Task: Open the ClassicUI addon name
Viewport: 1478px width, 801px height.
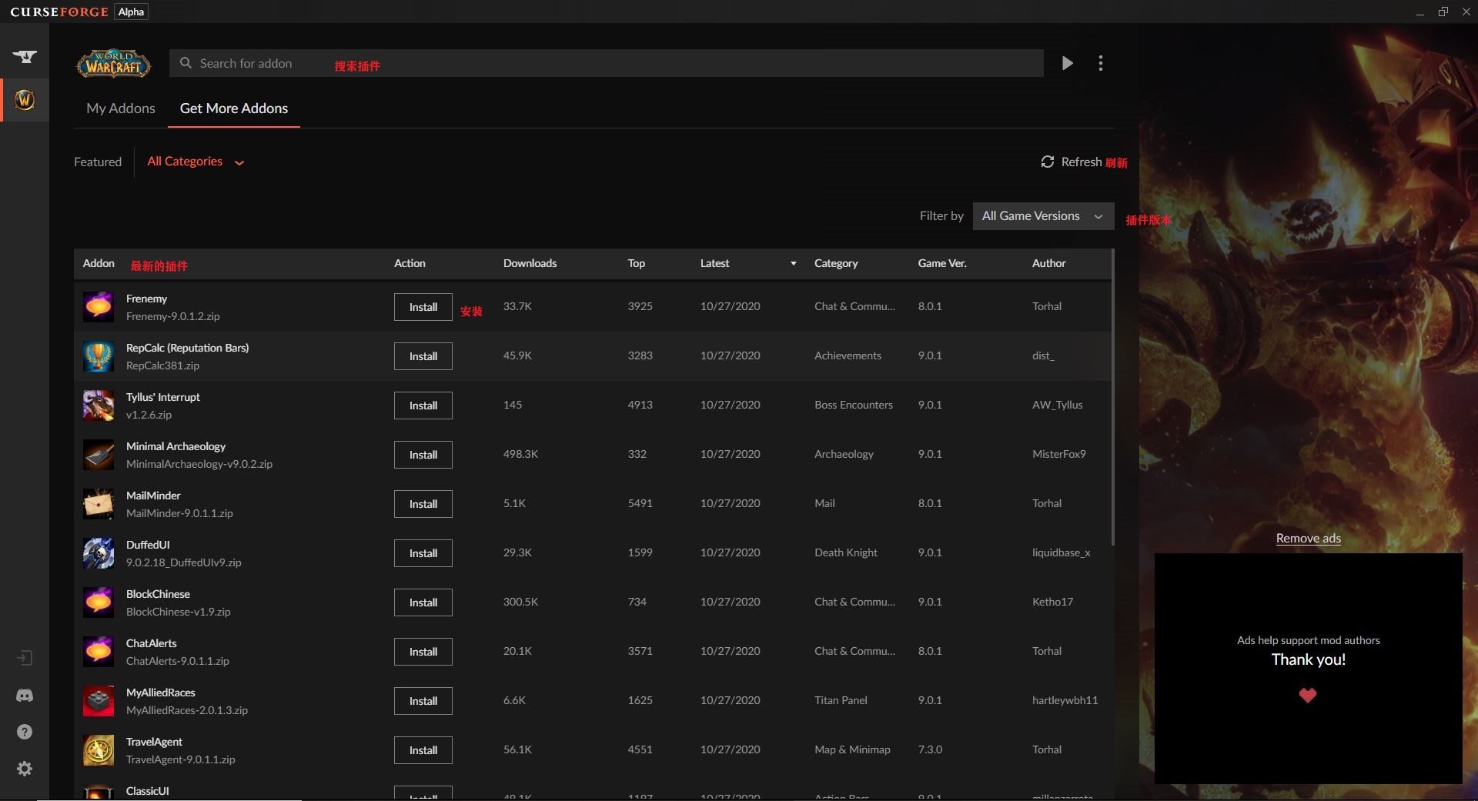Action: (147, 791)
